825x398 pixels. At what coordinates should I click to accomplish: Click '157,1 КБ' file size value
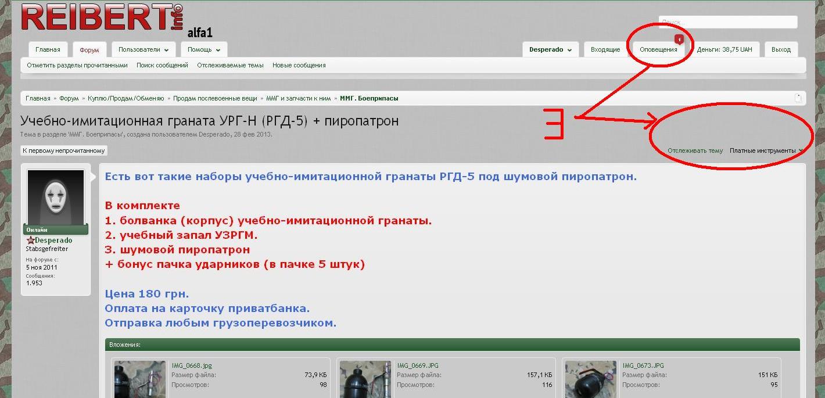pos(540,375)
